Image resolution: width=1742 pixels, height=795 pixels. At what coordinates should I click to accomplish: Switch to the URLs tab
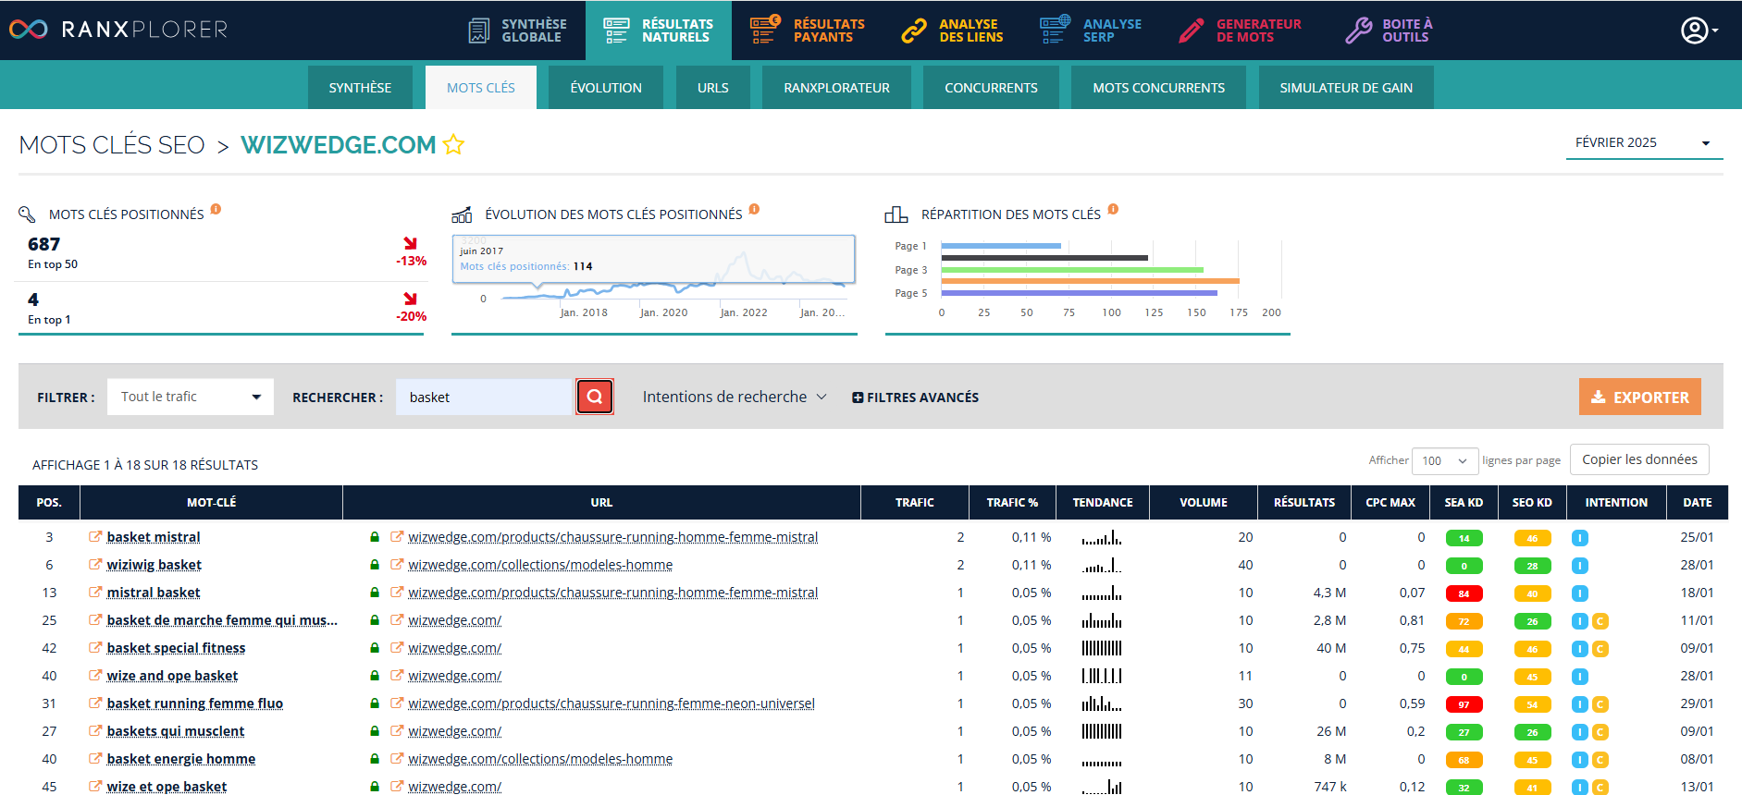pos(713,88)
